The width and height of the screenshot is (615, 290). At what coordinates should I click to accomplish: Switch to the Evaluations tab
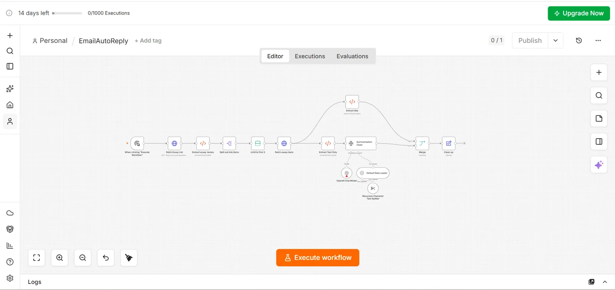[352, 56]
